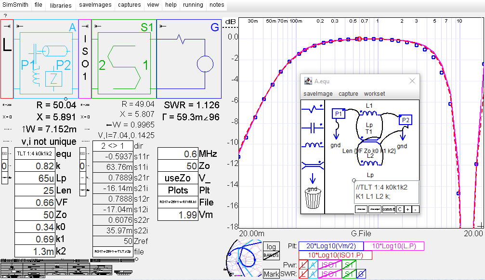Screen dimensions: 485x280
Task: Toggle Pwr plot for L
Action: coord(303,265)
